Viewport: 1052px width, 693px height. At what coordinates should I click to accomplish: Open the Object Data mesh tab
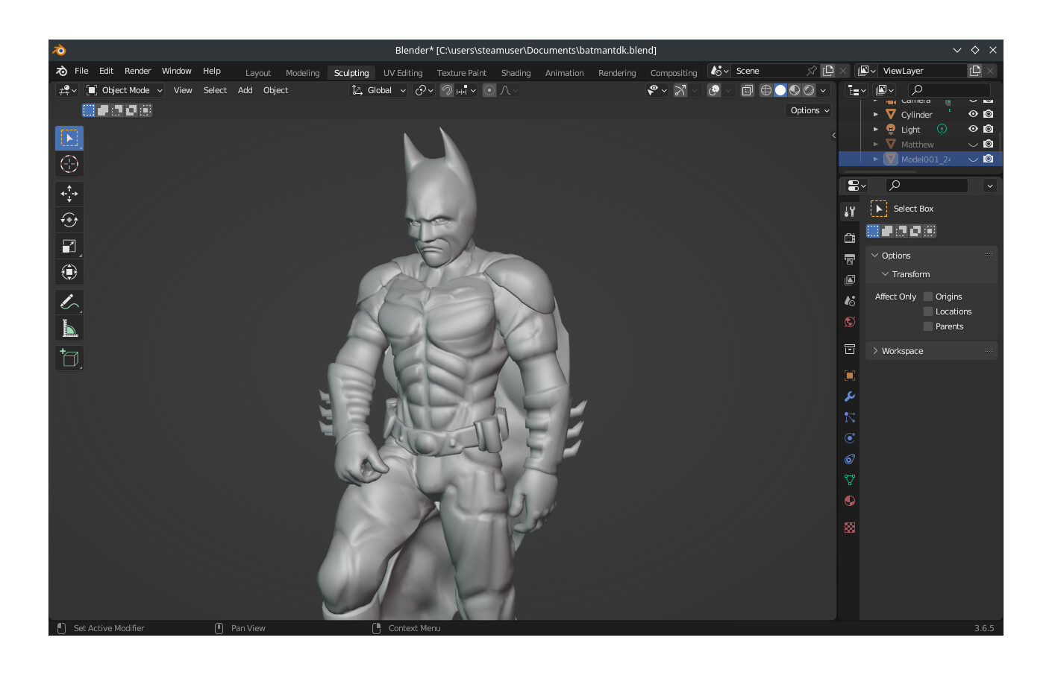[x=849, y=480]
